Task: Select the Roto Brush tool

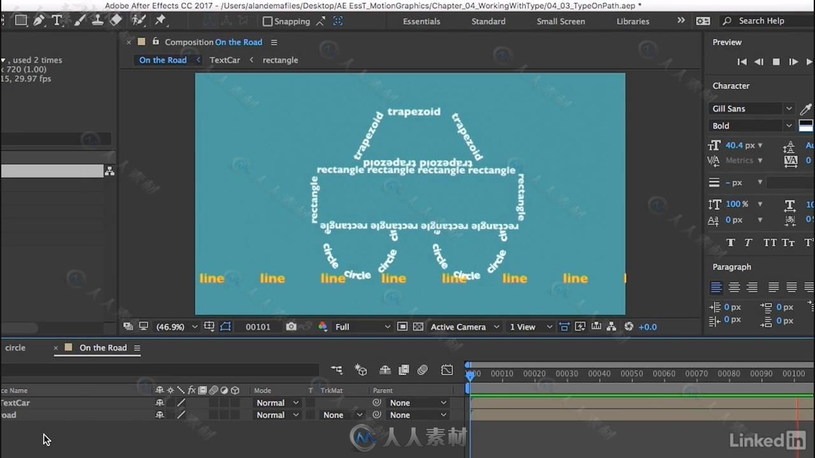Action: tap(139, 20)
